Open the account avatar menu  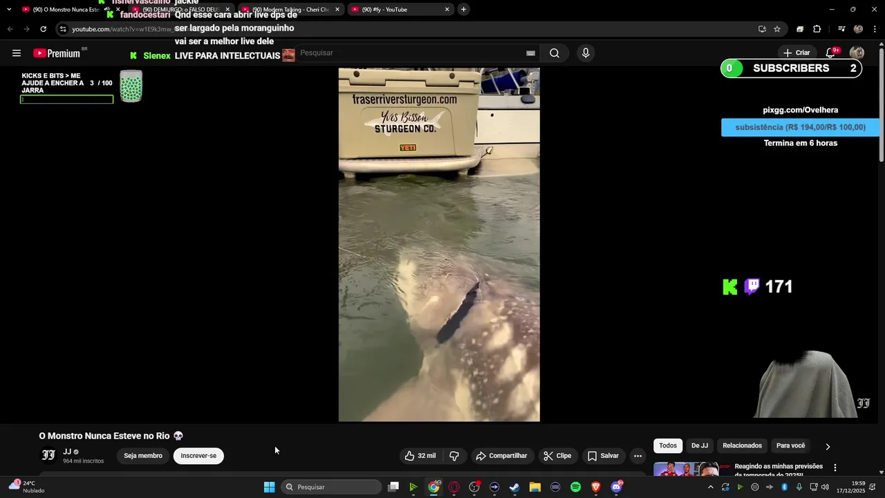coord(857,53)
